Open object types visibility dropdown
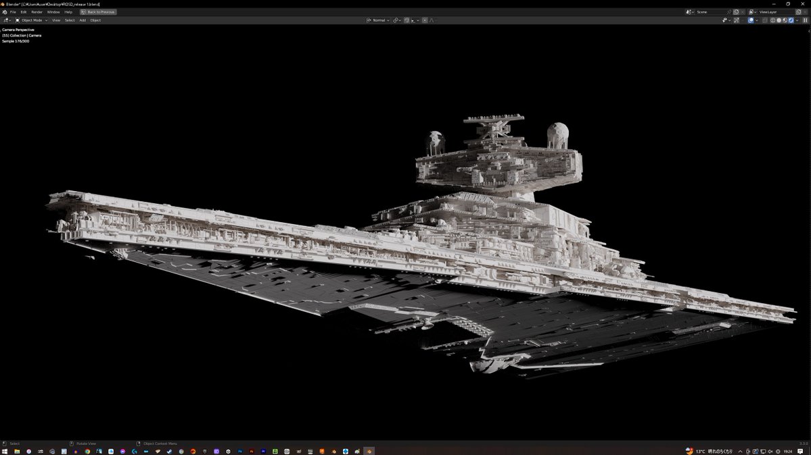Viewport: 811px width, 455px height. 726,20
